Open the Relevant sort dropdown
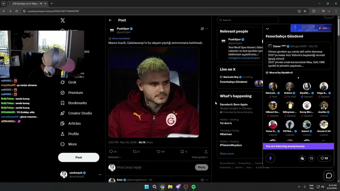 click(114, 157)
